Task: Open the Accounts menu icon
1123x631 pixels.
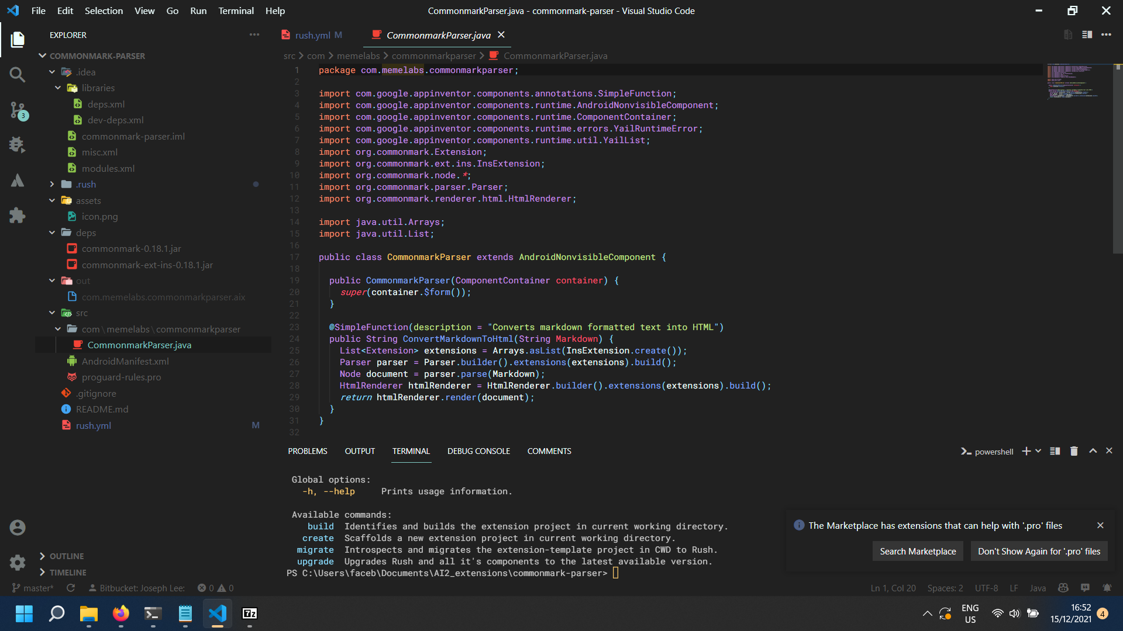Action: [x=18, y=528]
